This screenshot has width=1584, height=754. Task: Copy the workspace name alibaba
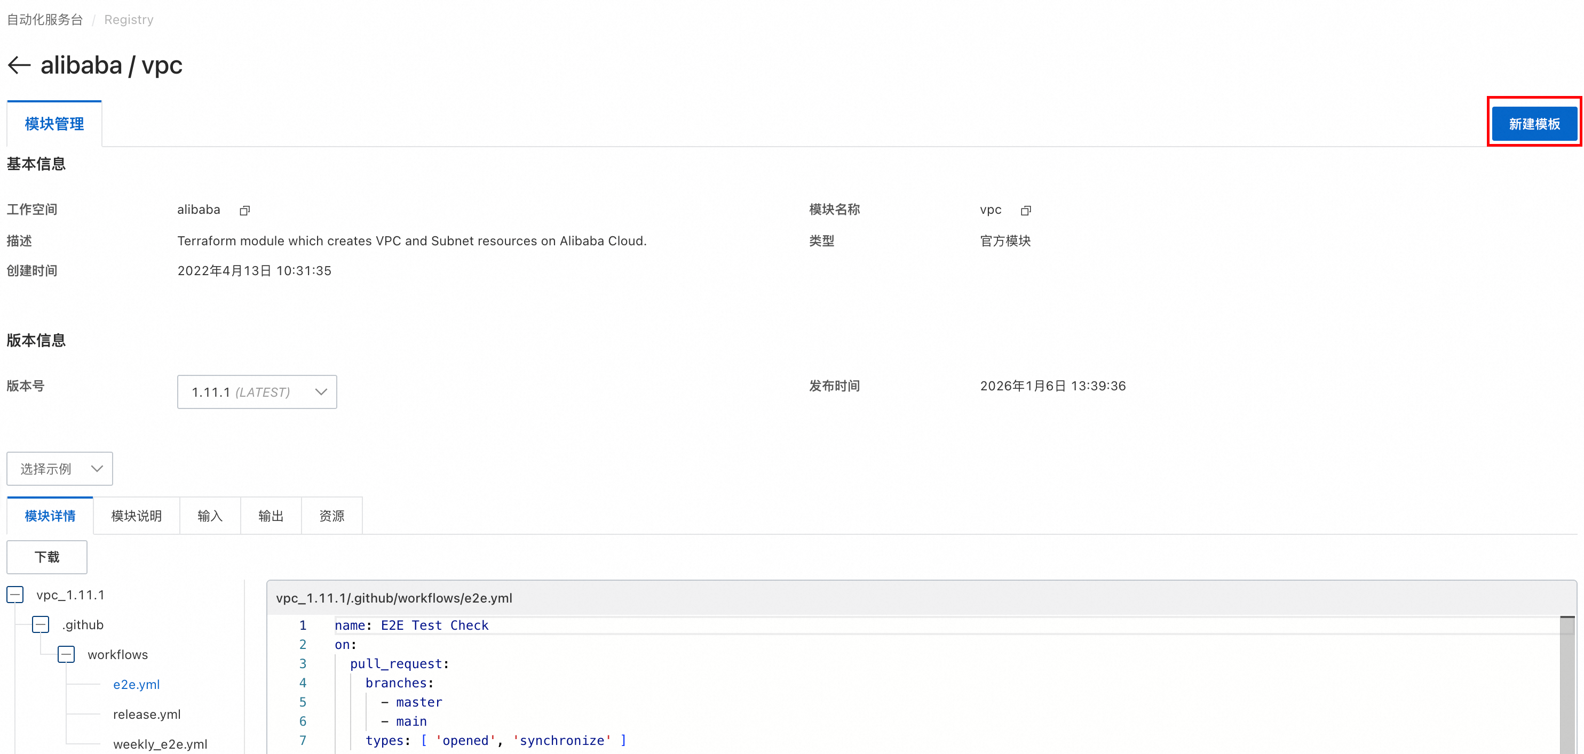[x=245, y=211]
